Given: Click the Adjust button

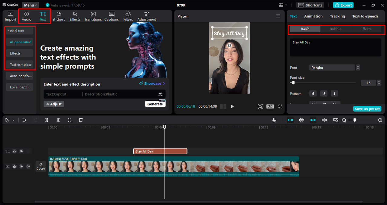Looking at the screenshot, I should click(54, 104).
